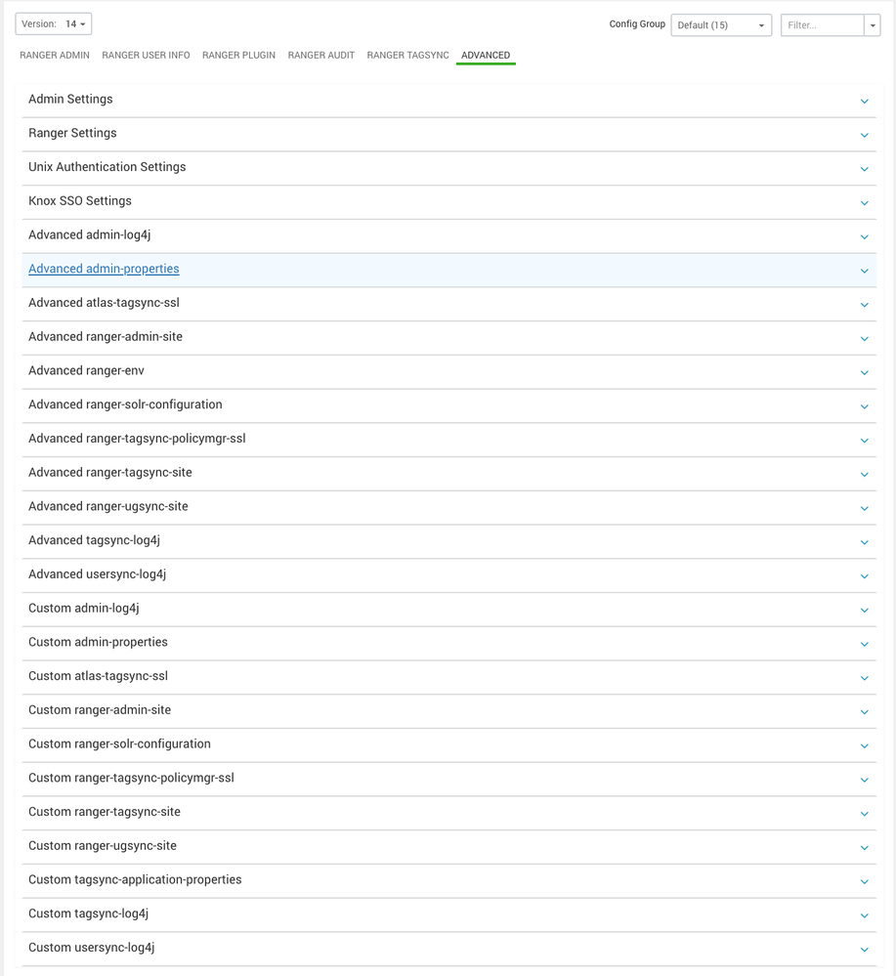Switch to the RANGER USER INFO tab

click(146, 56)
